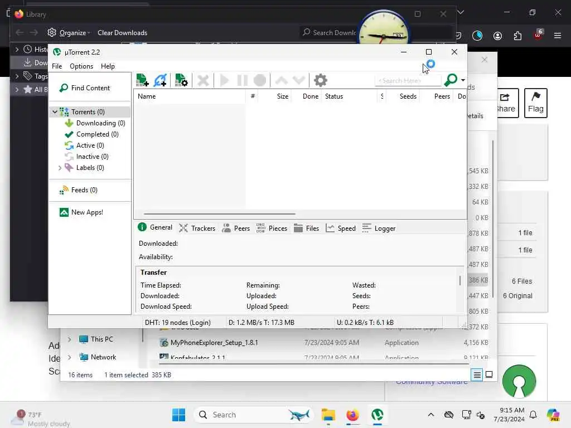Collapse the Torrents (0) tree node
The width and height of the screenshot is (571, 428).
[x=55, y=111]
